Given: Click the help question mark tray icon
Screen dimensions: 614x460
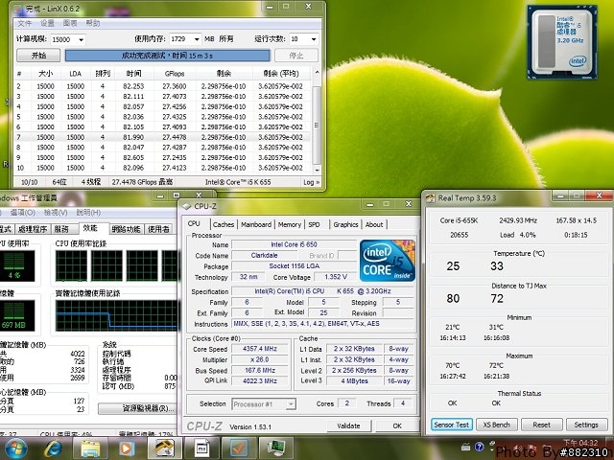Looking at the screenshot, I should pos(479,447).
